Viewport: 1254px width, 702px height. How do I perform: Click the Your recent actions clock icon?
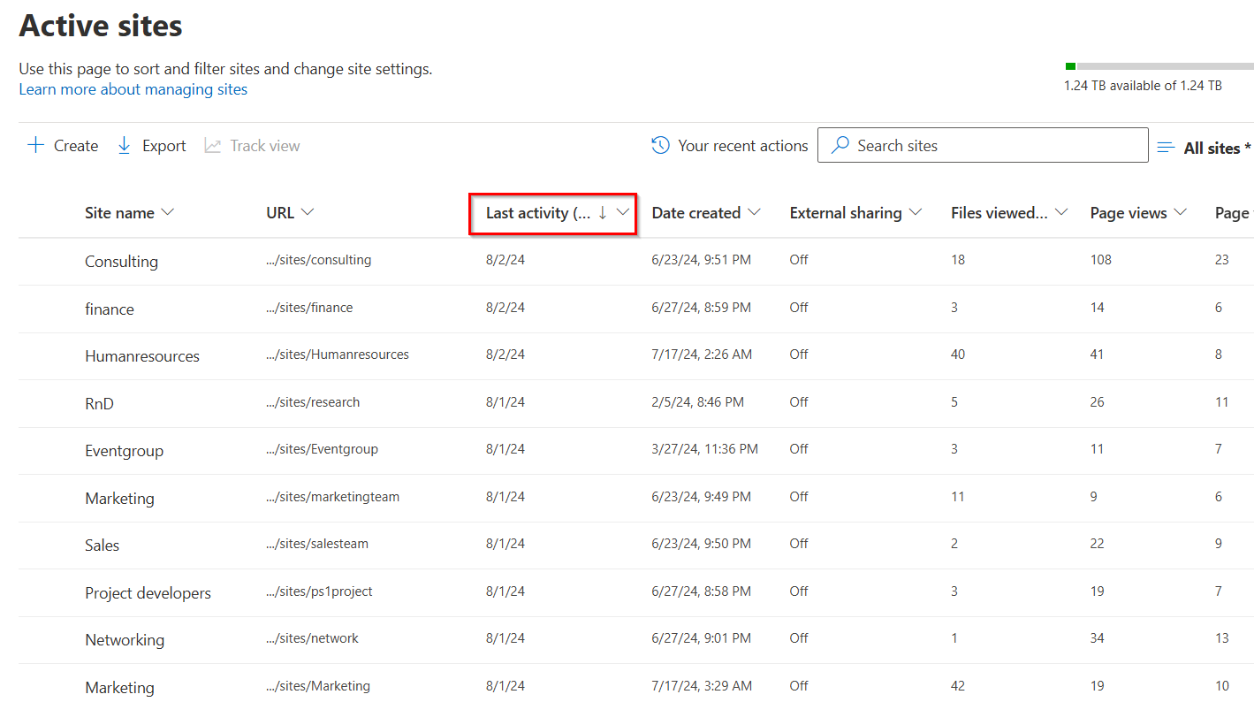(x=659, y=144)
